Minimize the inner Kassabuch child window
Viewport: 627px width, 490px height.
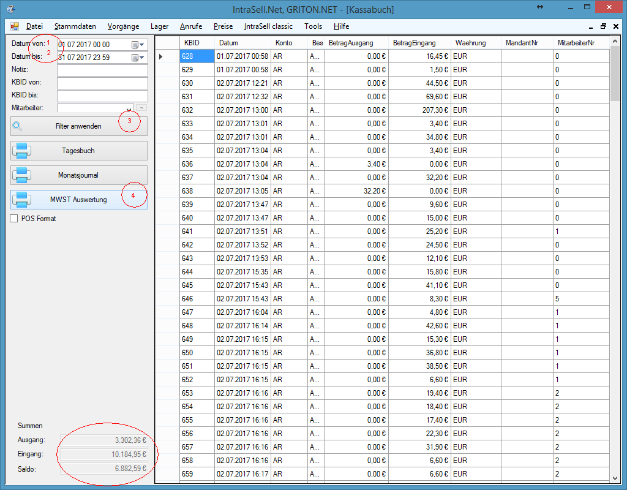tap(591, 27)
